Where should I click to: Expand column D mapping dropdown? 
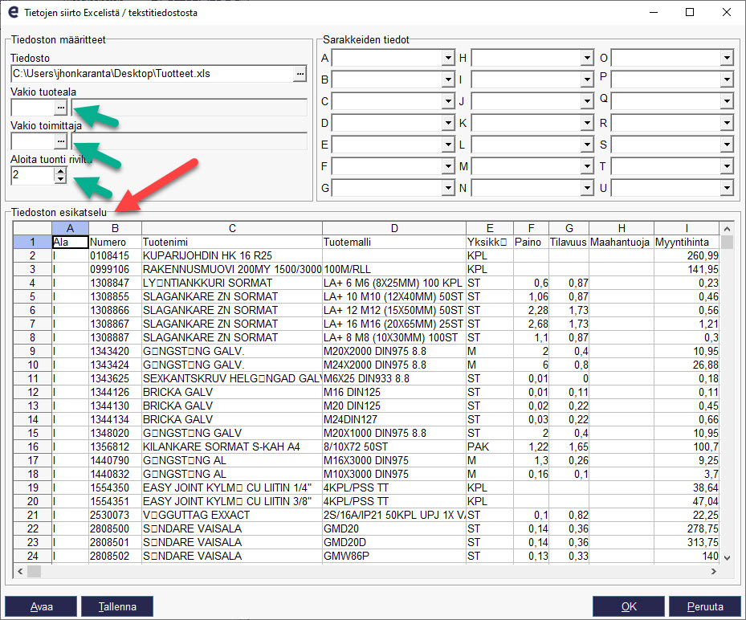point(448,123)
